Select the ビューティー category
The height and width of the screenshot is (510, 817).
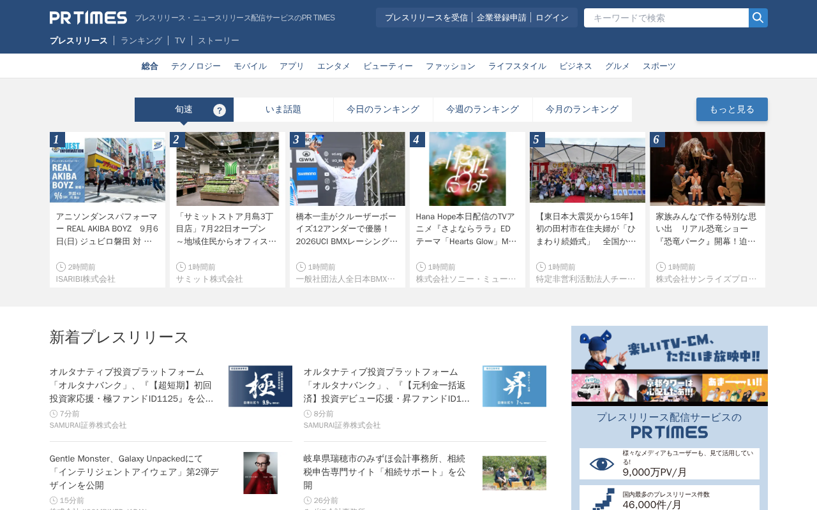pos(388,66)
